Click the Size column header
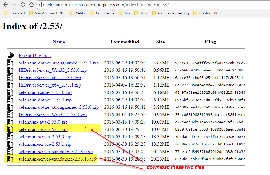 pyautogui.click(x=160, y=42)
